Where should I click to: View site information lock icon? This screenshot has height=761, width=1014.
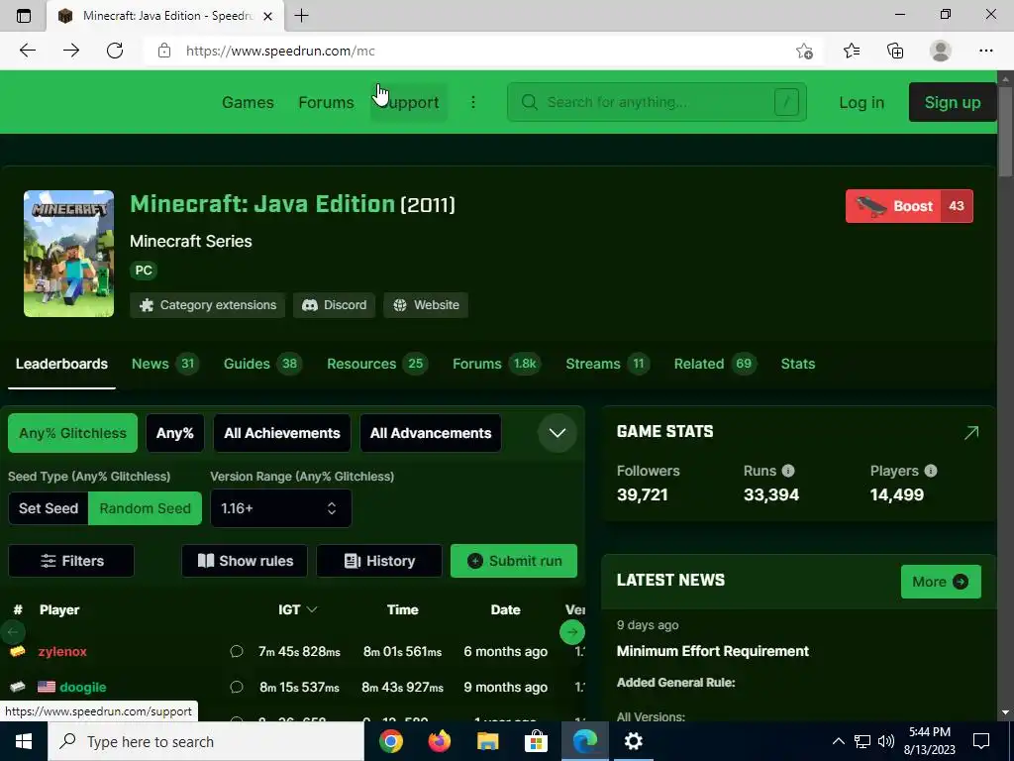(x=164, y=51)
